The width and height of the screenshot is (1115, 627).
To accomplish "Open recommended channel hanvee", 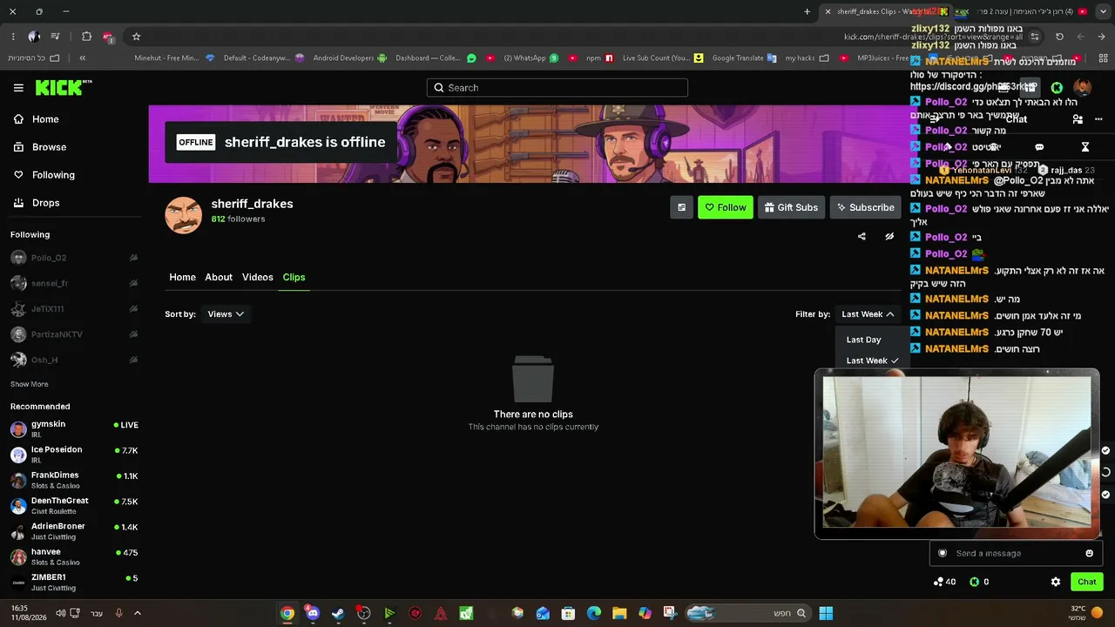I will point(74,556).
